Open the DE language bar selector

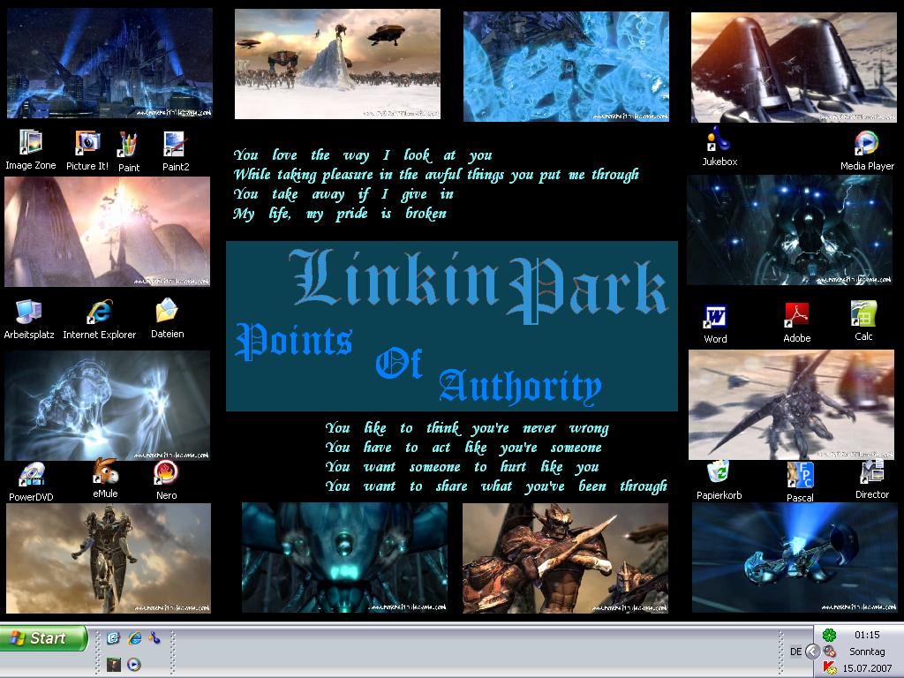(795, 652)
